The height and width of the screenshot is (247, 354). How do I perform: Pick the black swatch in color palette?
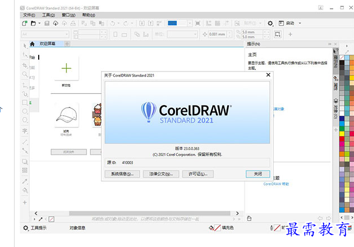coord(342,63)
